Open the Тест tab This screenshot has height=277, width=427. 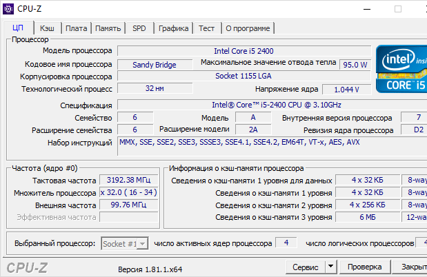coord(206,28)
